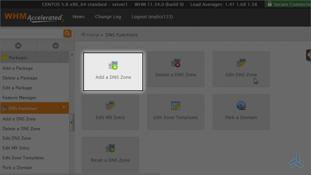Click the Home icon in breadcrumb
This screenshot has width=311, height=175.
[x=83, y=34]
